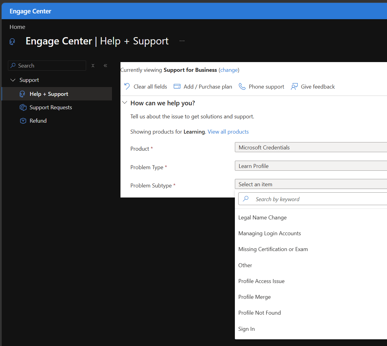Click the magnifier icon in Search by keyword
The width and height of the screenshot is (387, 346).
(246, 199)
